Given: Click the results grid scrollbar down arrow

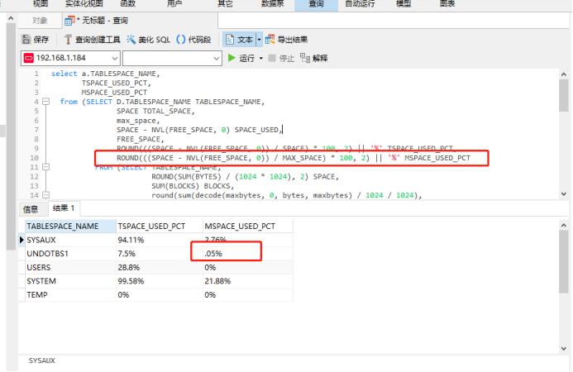Looking at the screenshot, I should [x=564, y=348].
